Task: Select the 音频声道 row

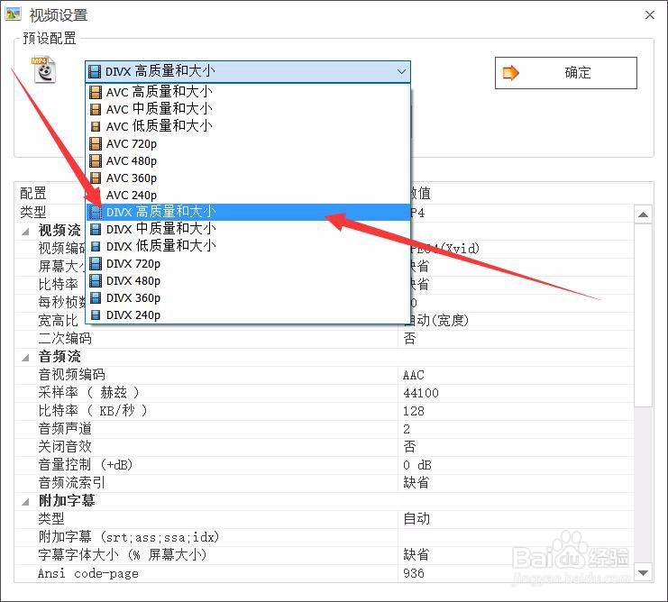Action: click(325, 429)
